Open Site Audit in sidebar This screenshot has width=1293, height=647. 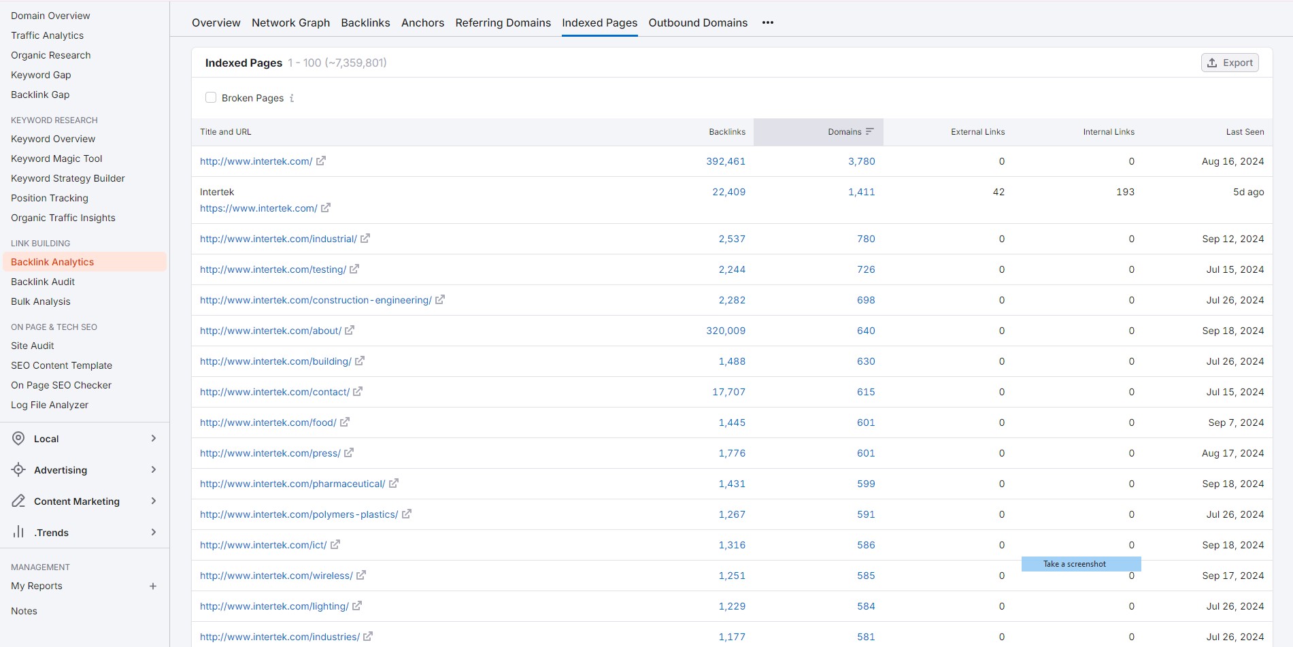coord(32,346)
